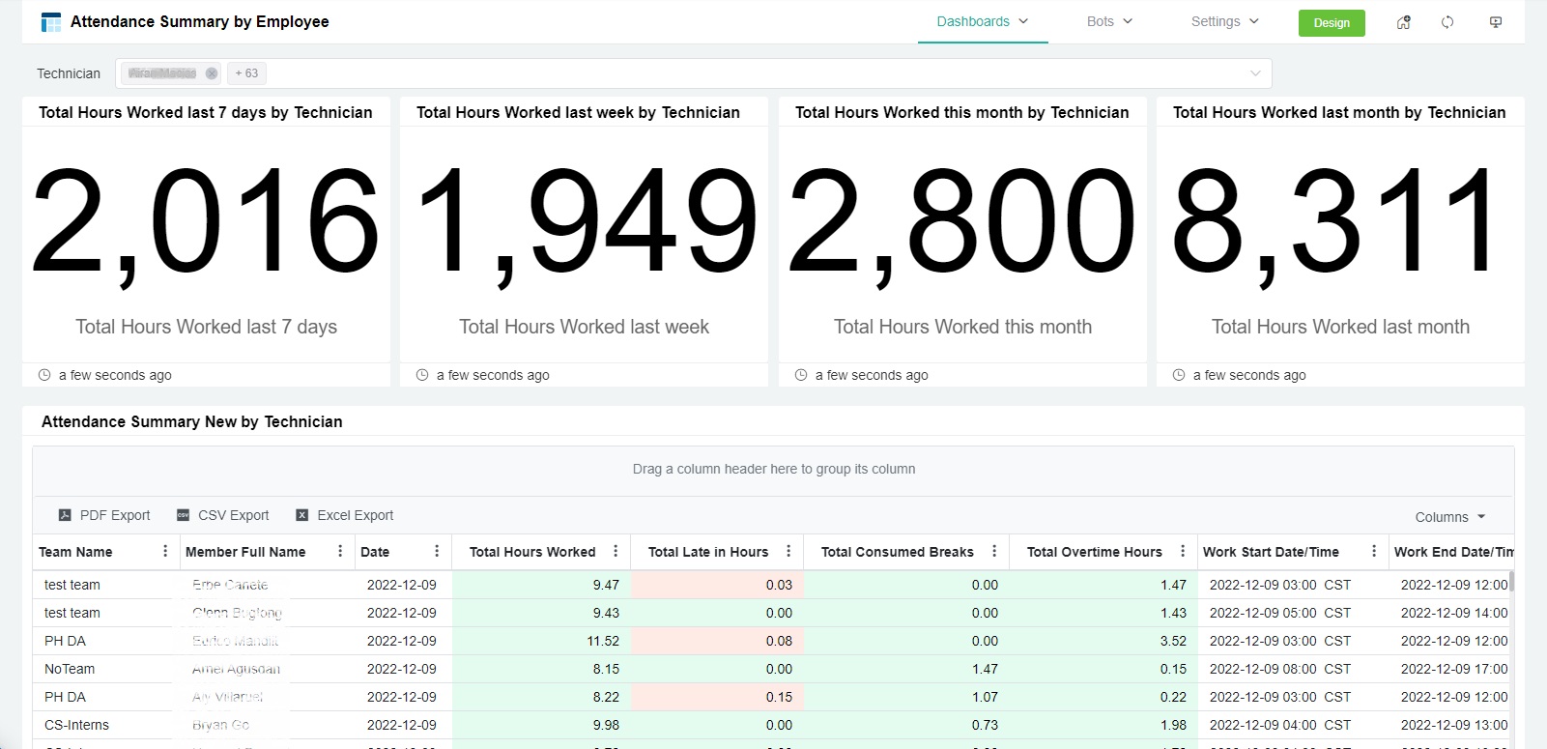This screenshot has width=1547, height=749.
Task: Click the presentation mode monitor icon
Action: pos(1496,22)
